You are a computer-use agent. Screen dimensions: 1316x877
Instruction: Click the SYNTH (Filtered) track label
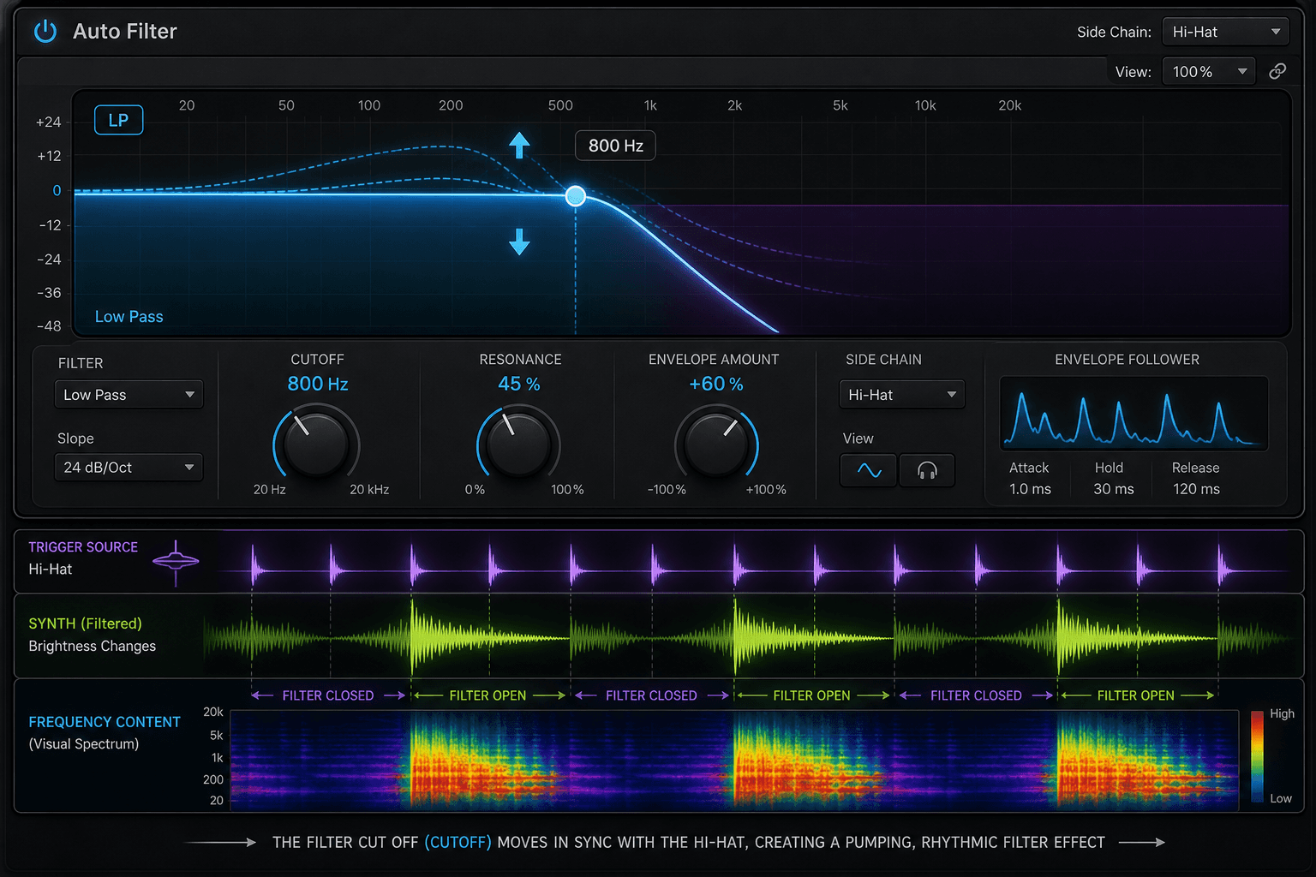click(85, 623)
